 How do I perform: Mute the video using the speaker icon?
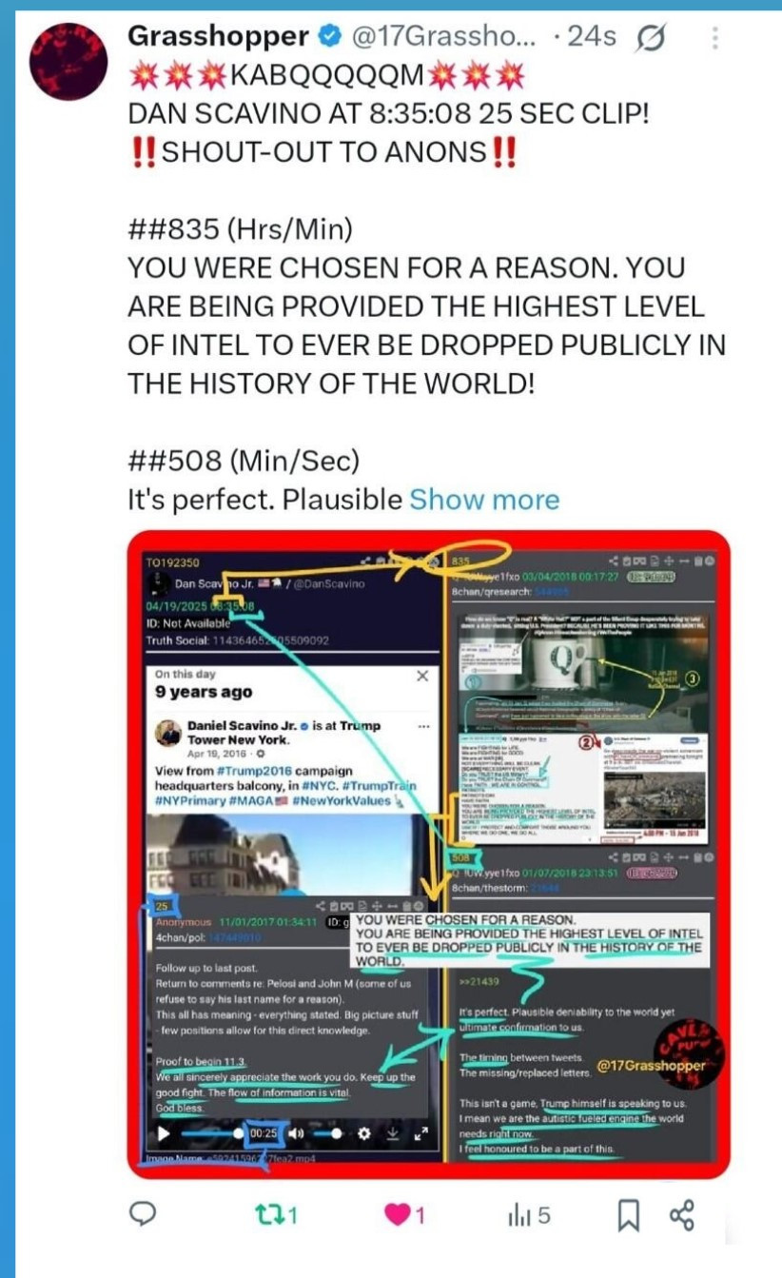click(297, 1133)
